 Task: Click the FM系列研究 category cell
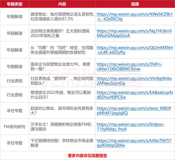click(15, 127)
